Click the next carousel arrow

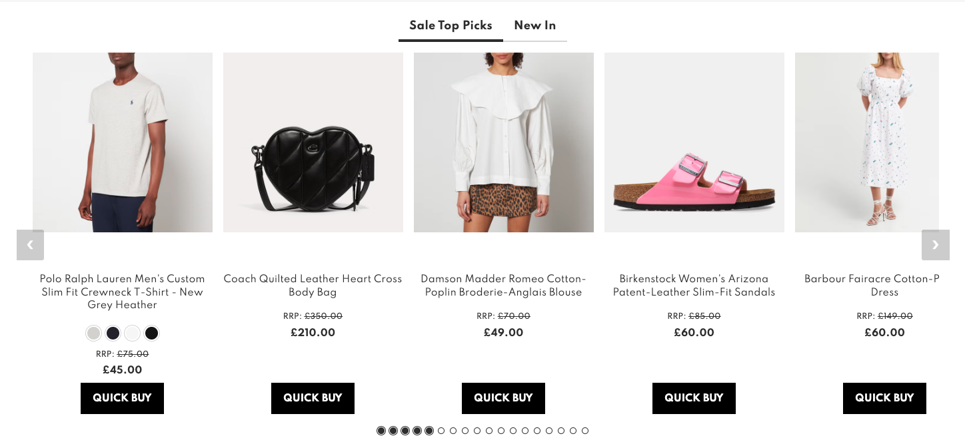coord(935,245)
